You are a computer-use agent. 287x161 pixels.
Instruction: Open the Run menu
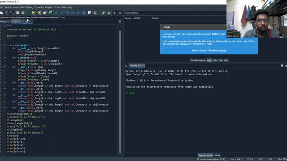(x=23, y=7)
